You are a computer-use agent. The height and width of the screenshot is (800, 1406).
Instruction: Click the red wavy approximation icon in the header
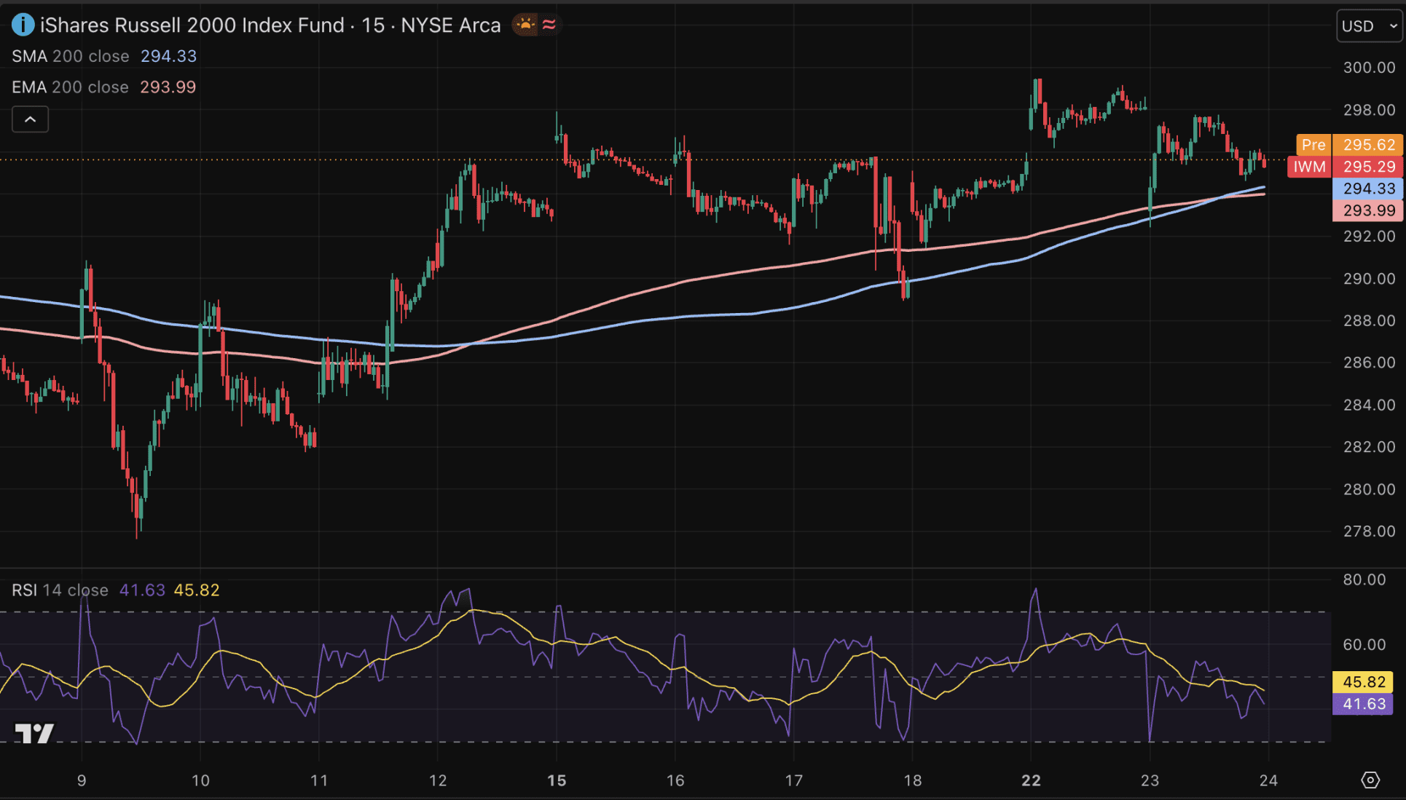(x=549, y=25)
